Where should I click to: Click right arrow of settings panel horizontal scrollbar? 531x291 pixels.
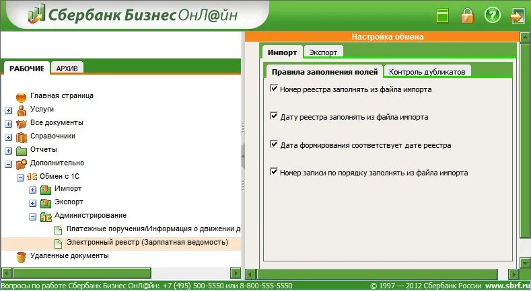(514, 274)
